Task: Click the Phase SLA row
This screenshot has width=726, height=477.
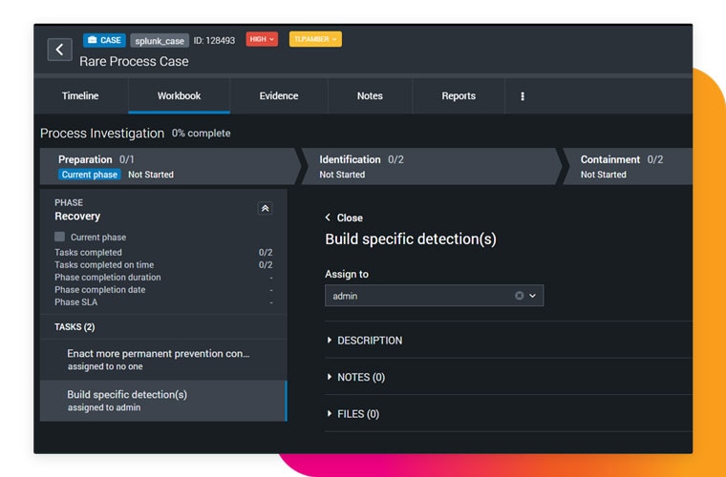Action: coord(163,302)
